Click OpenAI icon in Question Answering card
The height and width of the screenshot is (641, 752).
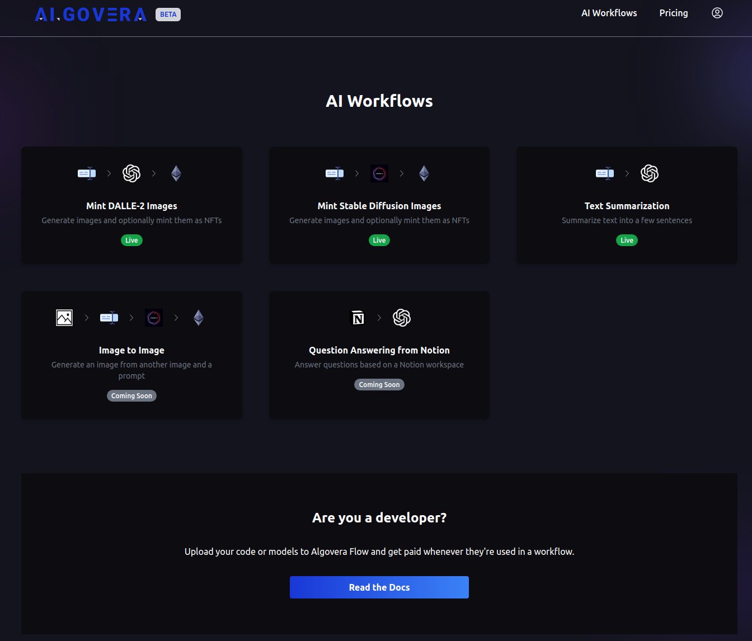click(x=402, y=318)
